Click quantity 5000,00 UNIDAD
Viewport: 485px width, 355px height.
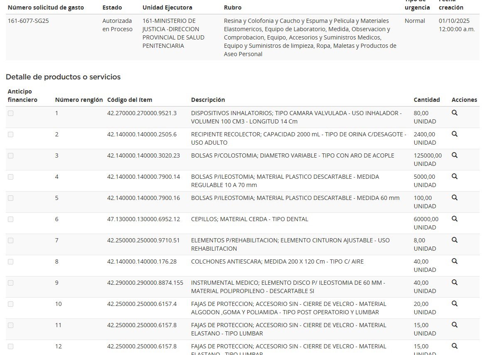tap(425, 181)
